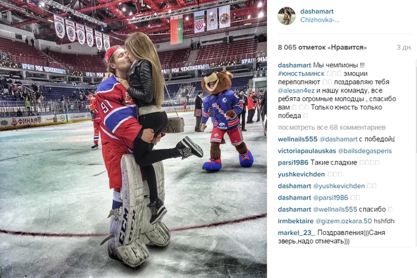Open the Chizhovka location link
Image resolution: width=417 pixels, height=278 pixels.
coord(320,20)
